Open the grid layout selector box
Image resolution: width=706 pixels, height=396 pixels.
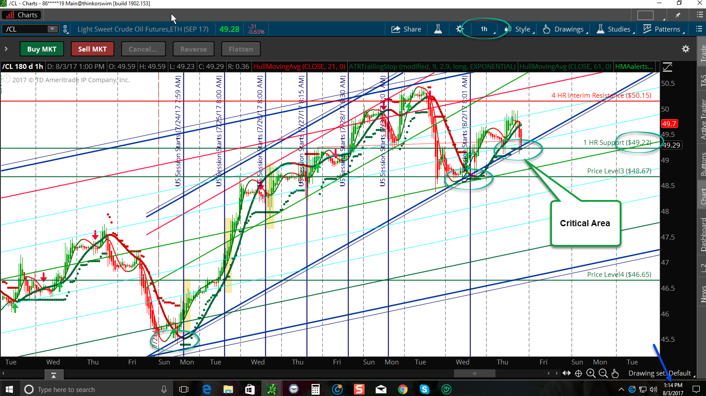coord(645,15)
